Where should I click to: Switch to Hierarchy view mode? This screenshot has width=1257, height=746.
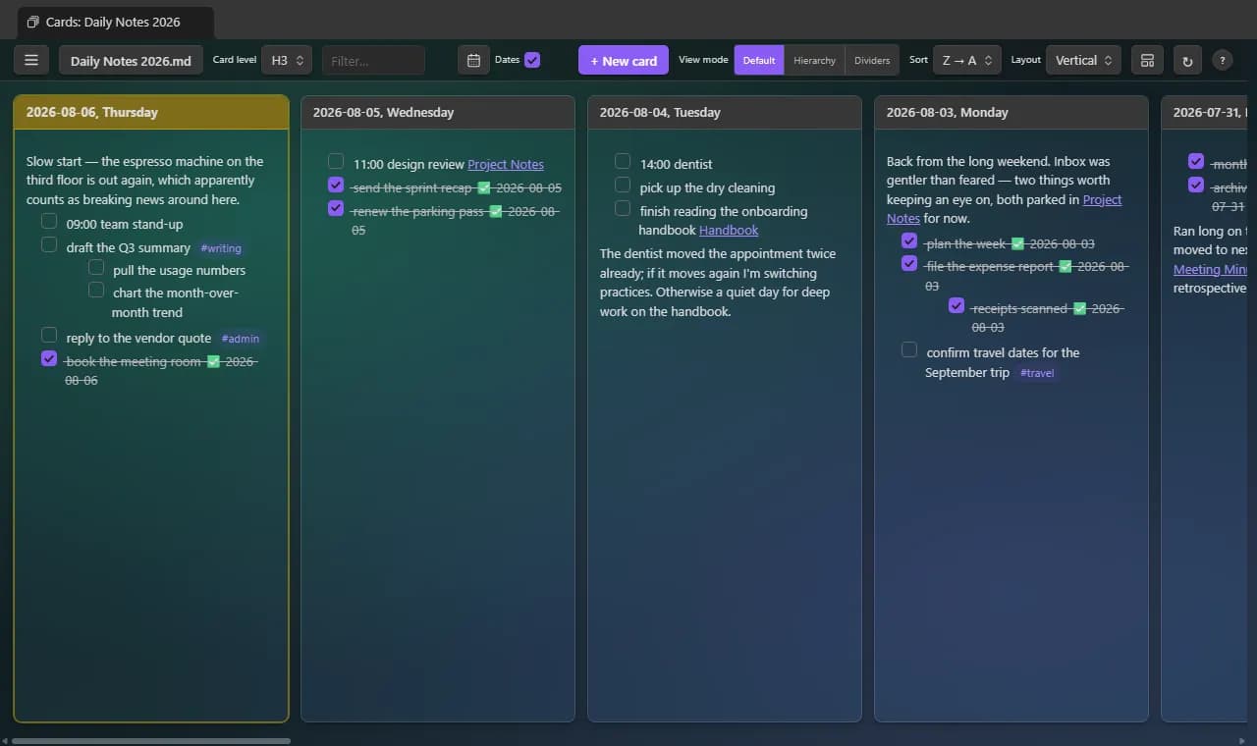814,60
